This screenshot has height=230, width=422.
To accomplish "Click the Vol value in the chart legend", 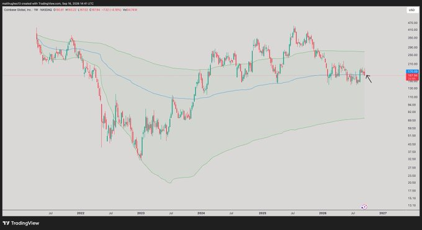I will 130,10.
